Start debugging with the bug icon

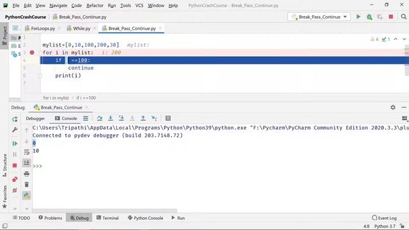(369, 17)
